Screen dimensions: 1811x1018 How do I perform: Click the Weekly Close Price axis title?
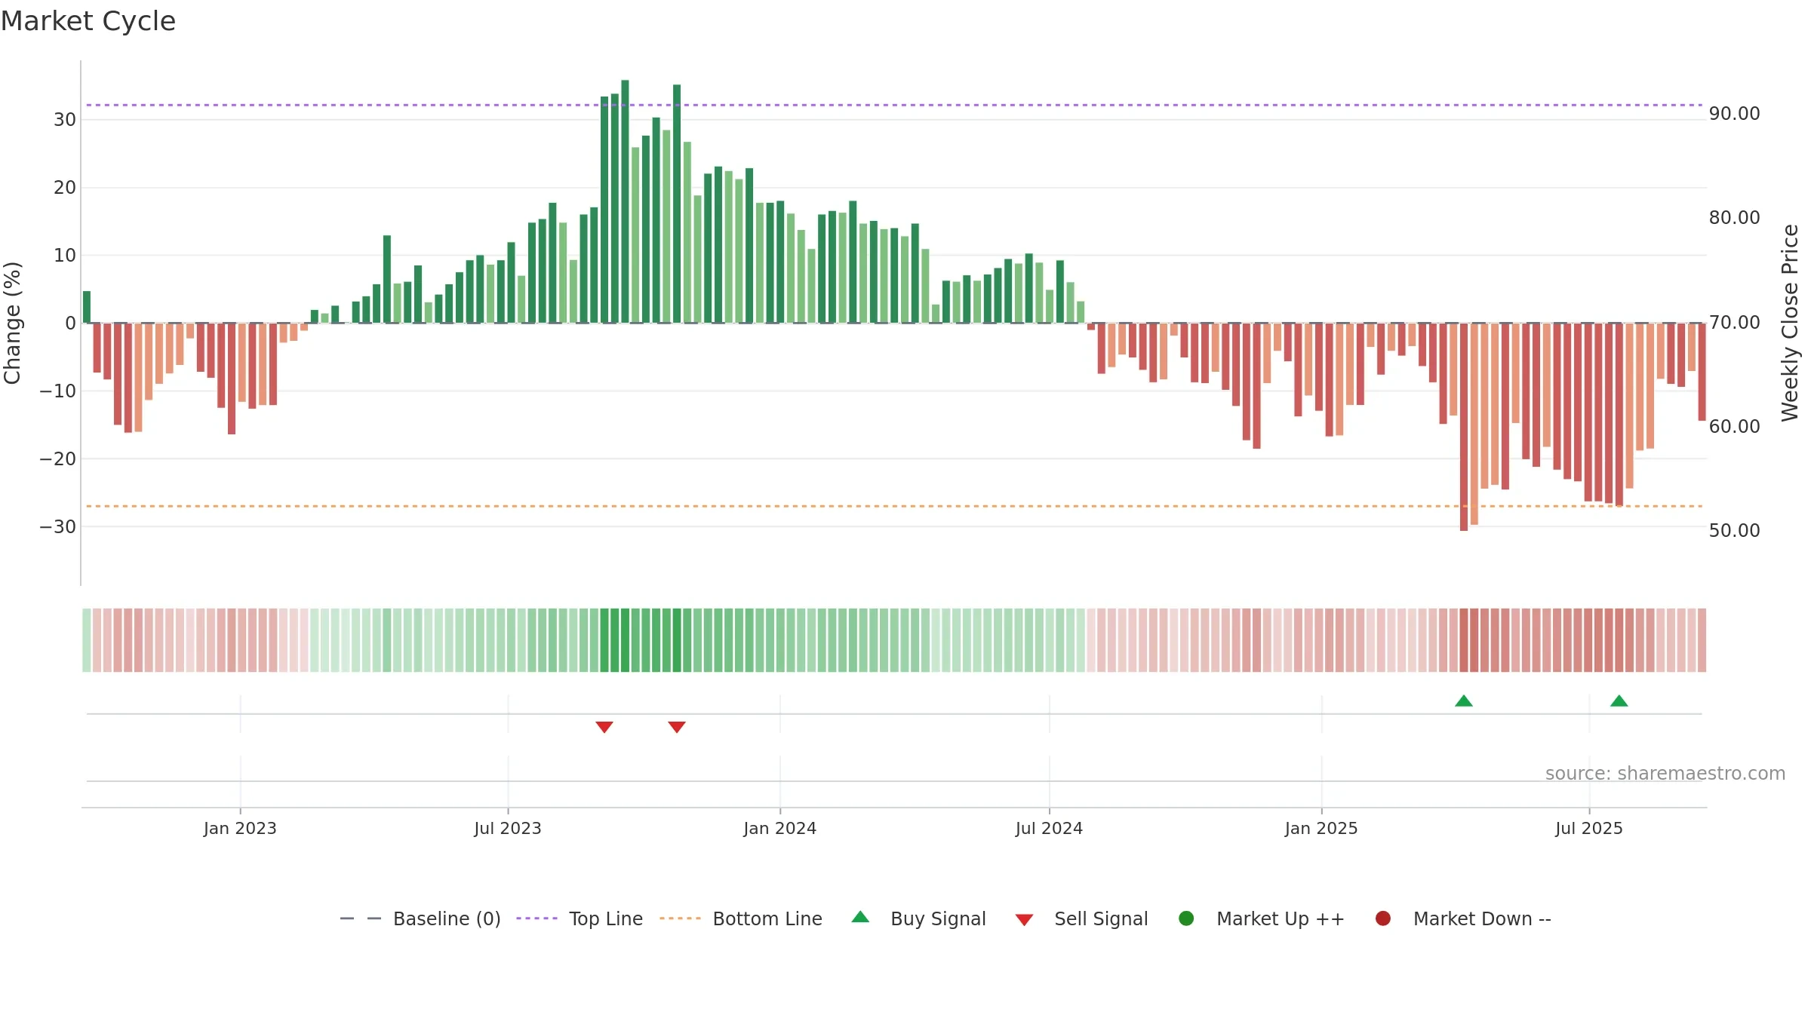pos(1790,323)
